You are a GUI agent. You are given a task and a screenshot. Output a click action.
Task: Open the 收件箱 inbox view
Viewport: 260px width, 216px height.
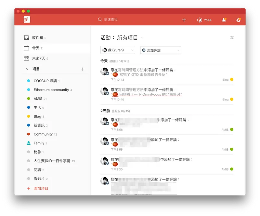click(x=56, y=38)
